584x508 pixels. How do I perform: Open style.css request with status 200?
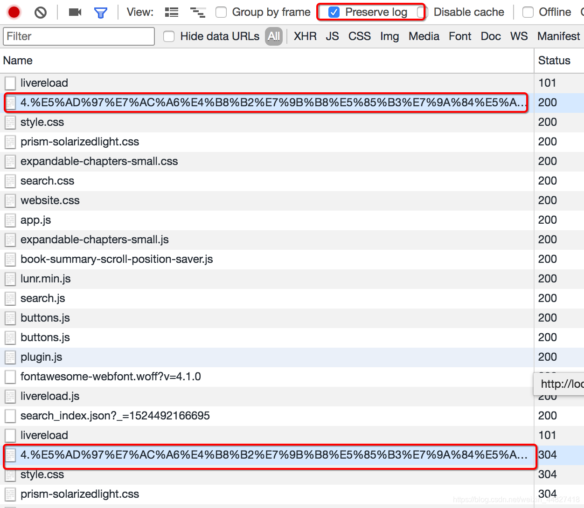(x=292, y=122)
